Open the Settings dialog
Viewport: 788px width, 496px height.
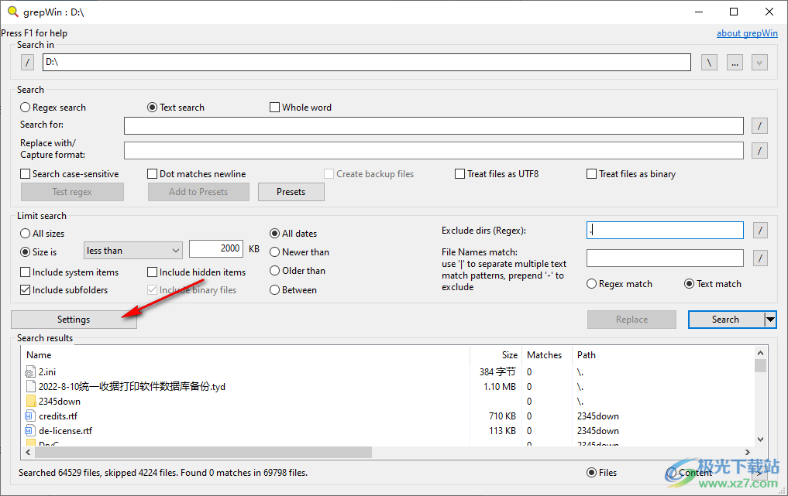click(x=74, y=320)
